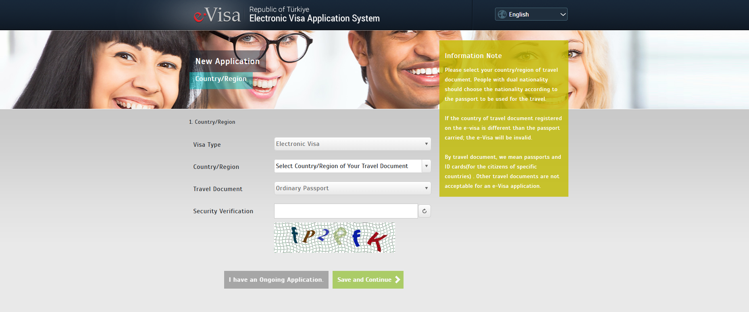Click the arrow icon on Save and Continue
The width and height of the screenshot is (749, 312).
(x=397, y=280)
